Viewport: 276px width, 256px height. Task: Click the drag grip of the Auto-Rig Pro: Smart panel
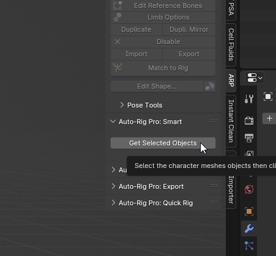(x=214, y=122)
